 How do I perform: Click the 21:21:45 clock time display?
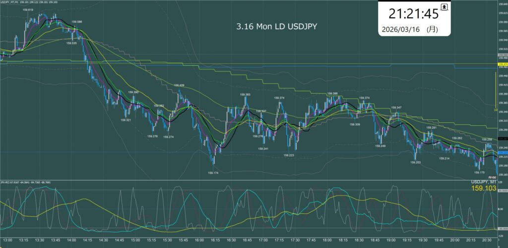(x=414, y=14)
